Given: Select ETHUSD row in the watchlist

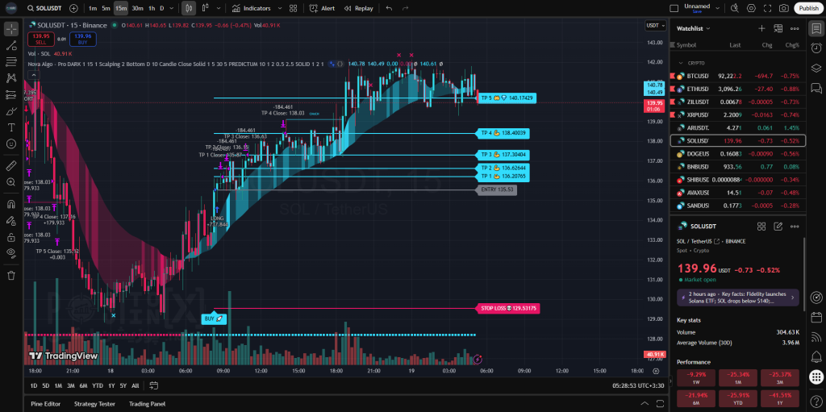Looking at the screenshot, I should 737,89.
